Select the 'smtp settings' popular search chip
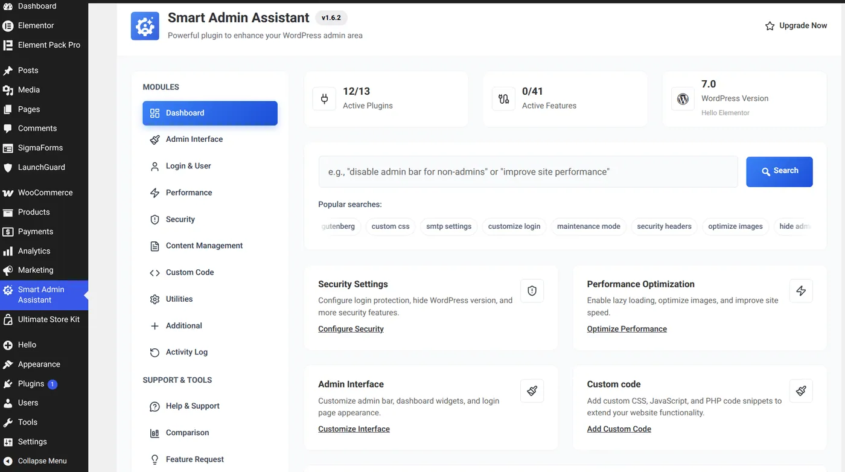This screenshot has height=472, width=845. tap(448, 226)
